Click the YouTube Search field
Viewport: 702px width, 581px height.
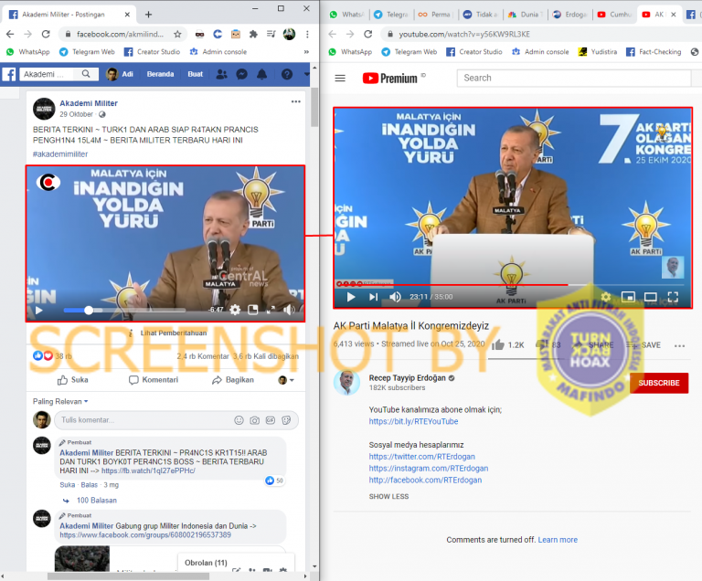[x=573, y=78]
